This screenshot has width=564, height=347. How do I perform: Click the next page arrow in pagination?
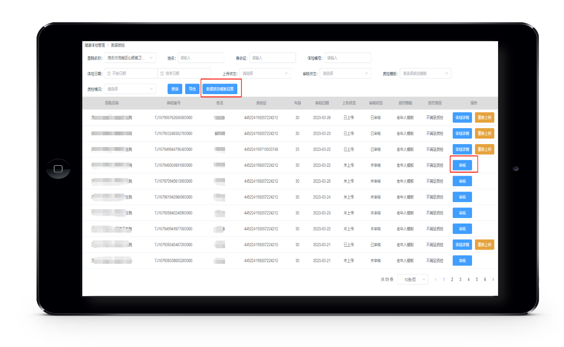tap(493, 279)
